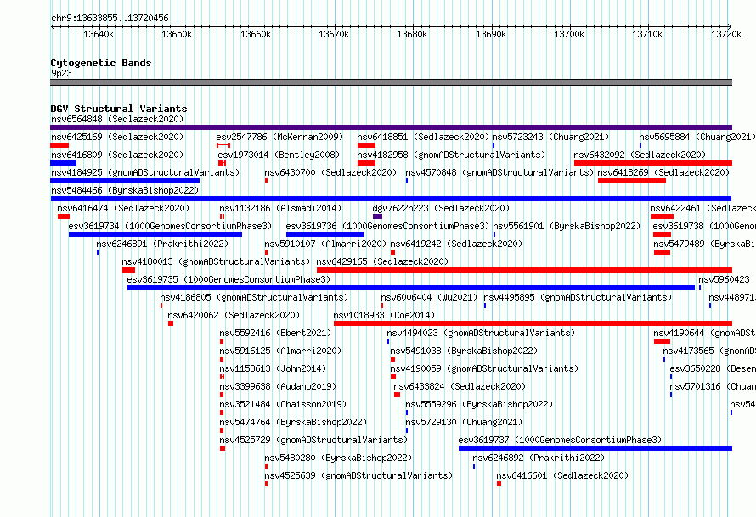Click nsv6246892 (Prakrithi2022) label

pos(538,458)
